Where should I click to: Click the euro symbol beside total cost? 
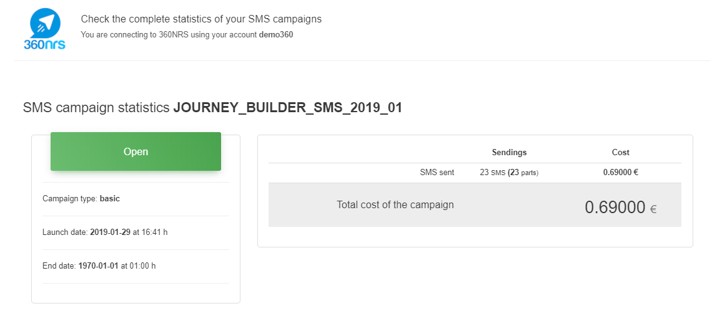pyautogui.click(x=653, y=210)
